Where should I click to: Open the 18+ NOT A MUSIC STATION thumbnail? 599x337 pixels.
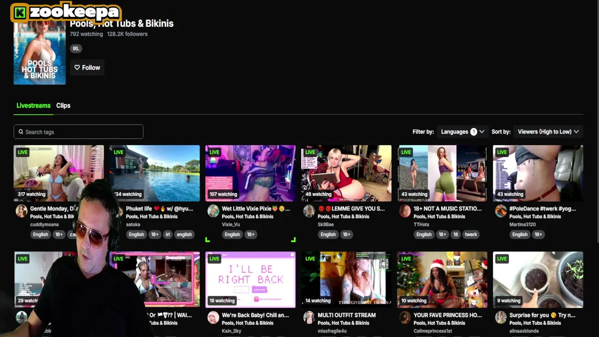(442, 173)
